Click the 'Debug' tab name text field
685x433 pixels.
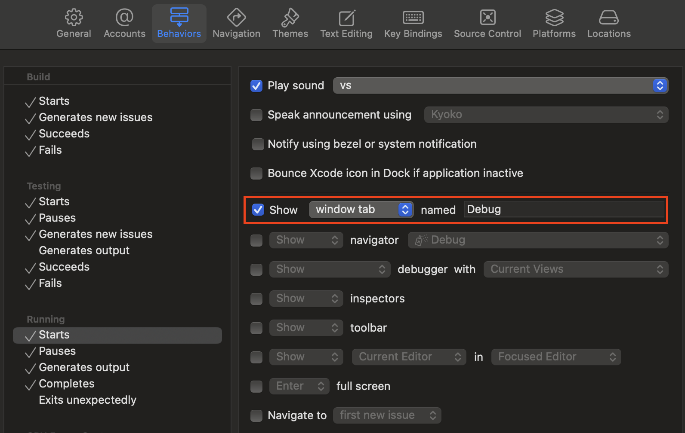(x=564, y=210)
